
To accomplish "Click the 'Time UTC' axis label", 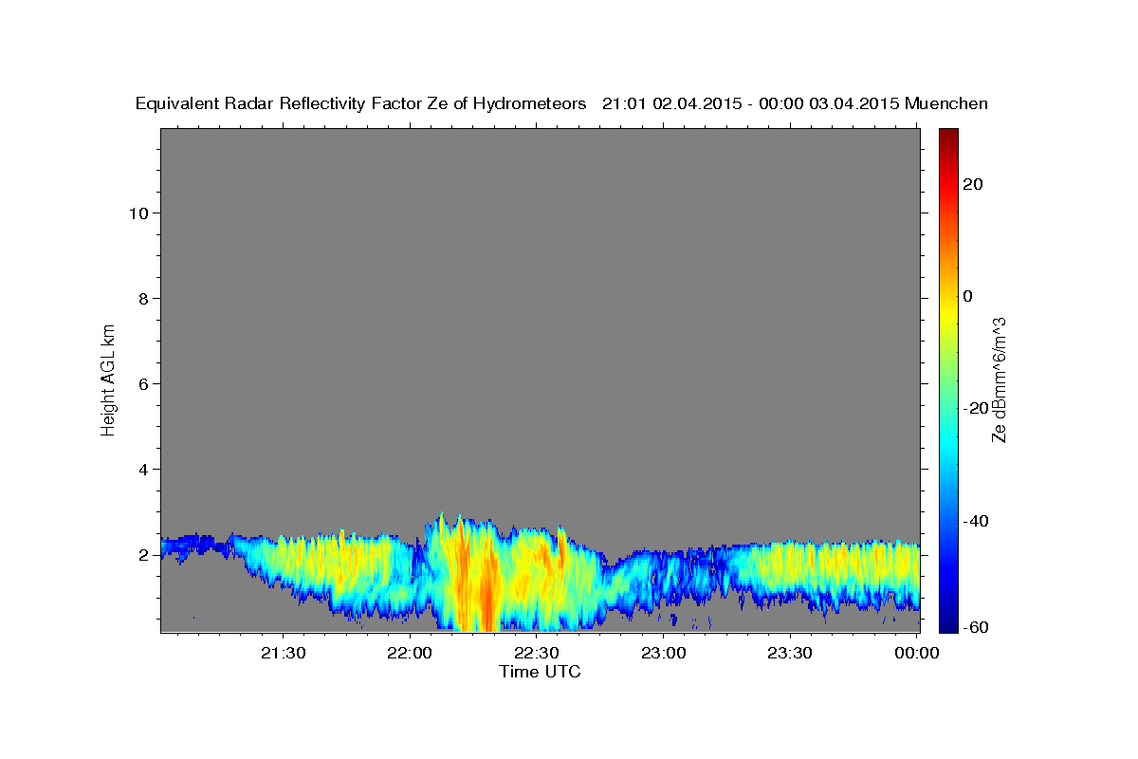I will tap(540, 672).
